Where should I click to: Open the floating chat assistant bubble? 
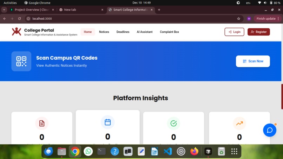point(270,130)
